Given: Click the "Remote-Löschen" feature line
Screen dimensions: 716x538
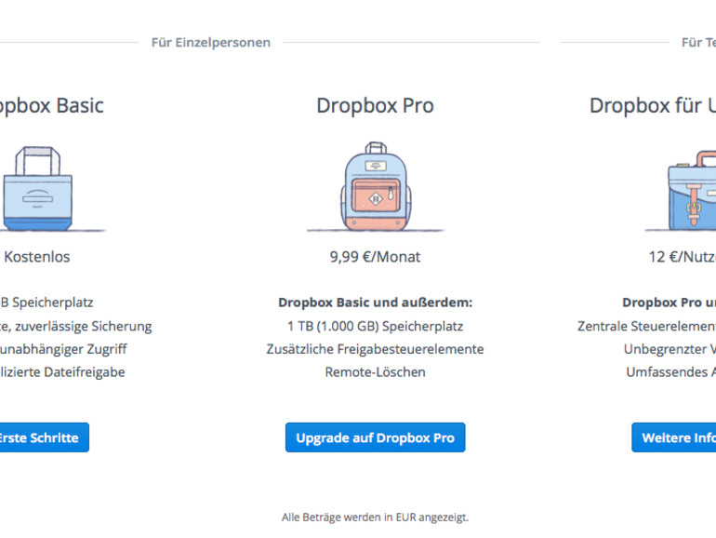Looking at the screenshot, I should pyautogui.click(x=375, y=372).
